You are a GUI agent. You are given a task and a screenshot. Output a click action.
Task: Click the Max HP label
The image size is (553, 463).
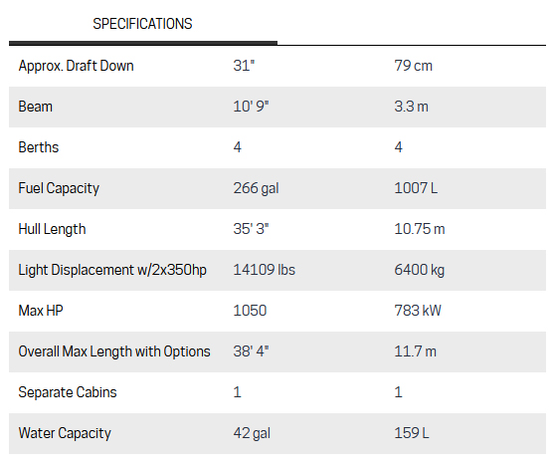click(41, 311)
